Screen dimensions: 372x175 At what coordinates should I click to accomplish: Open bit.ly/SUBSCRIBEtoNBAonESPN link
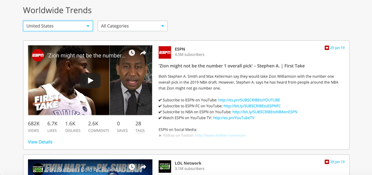coord(265,112)
